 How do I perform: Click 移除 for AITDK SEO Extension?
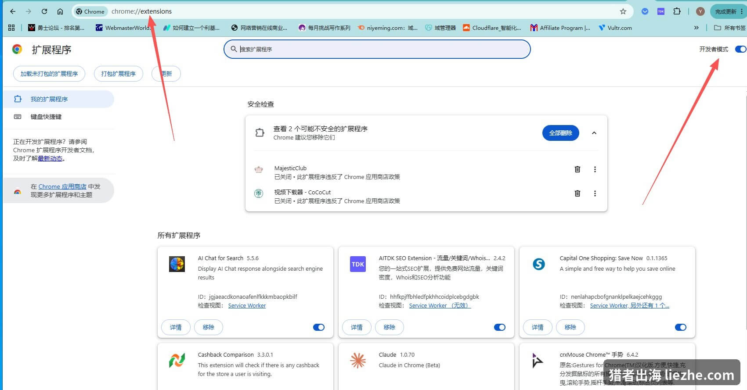(390, 327)
